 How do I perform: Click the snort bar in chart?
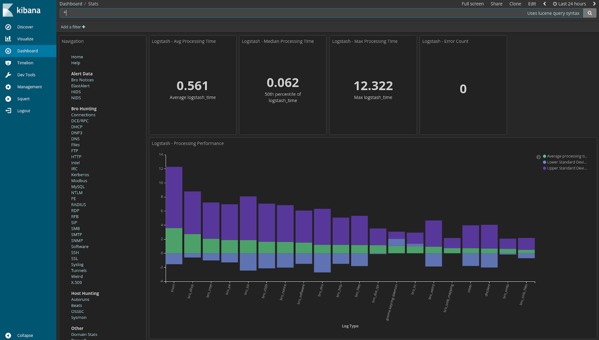(174, 215)
